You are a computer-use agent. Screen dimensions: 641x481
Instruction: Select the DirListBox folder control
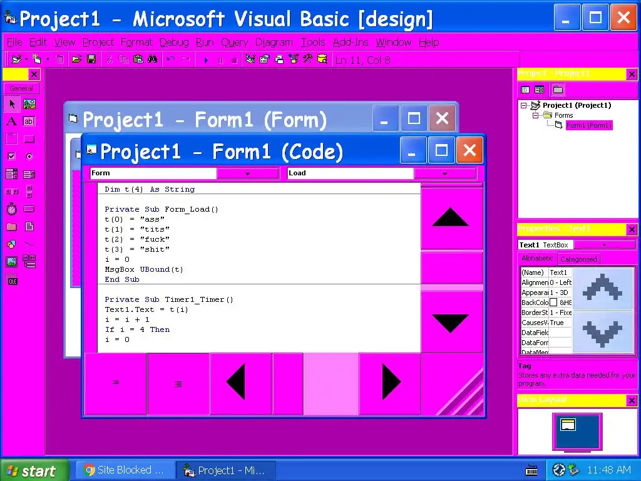[12, 227]
